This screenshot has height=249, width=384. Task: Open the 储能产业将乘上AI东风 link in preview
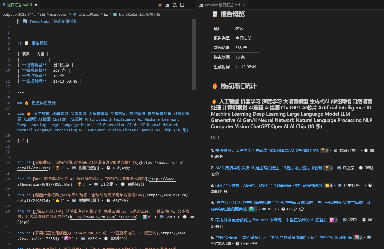tap(269, 185)
